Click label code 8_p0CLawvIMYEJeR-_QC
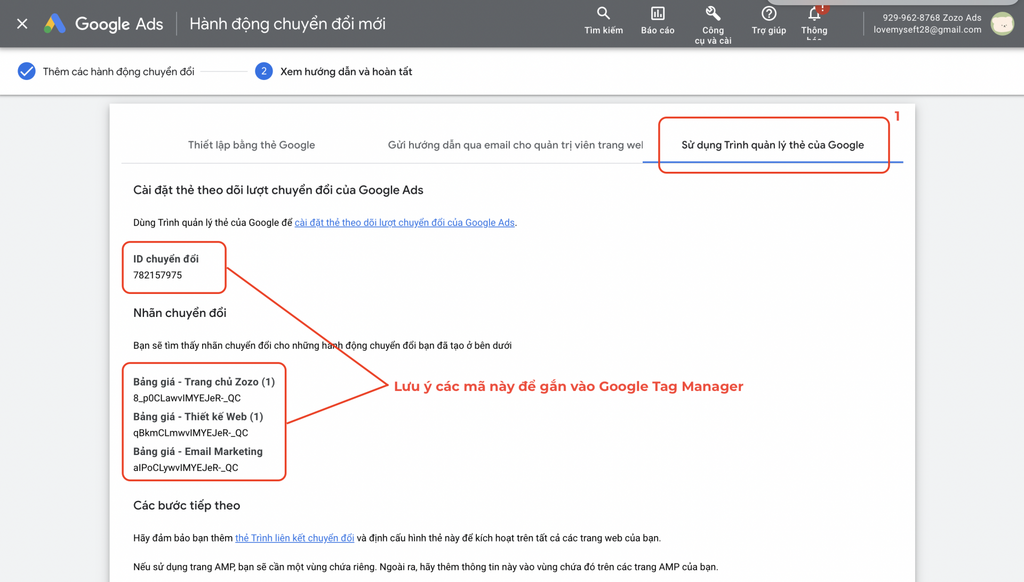Viewport: 1024px width, 582px height. coord(187,398)
